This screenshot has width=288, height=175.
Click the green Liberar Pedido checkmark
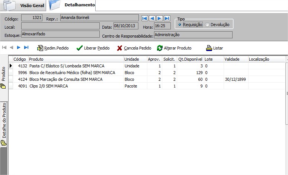79,48
